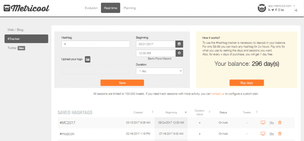This screenshot has width=304, height=141.
Task: Click the orange Save button
Action: pos(122,83)
